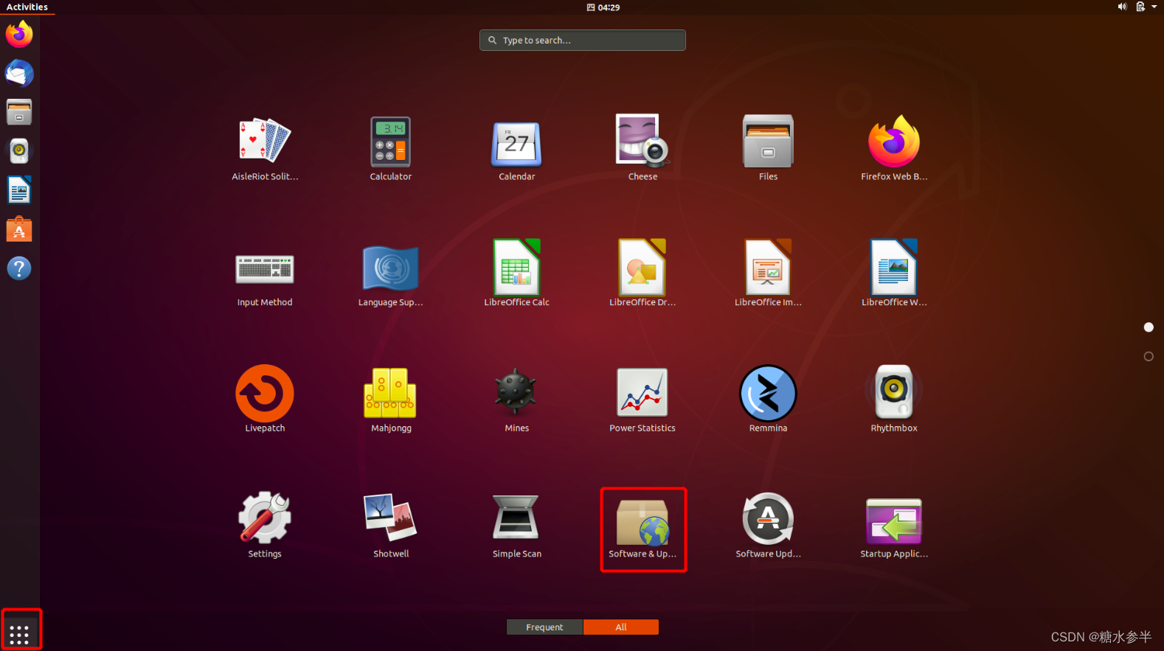Launch Remmina remote desktop client
1164x651 pixels.
[768, 398]
